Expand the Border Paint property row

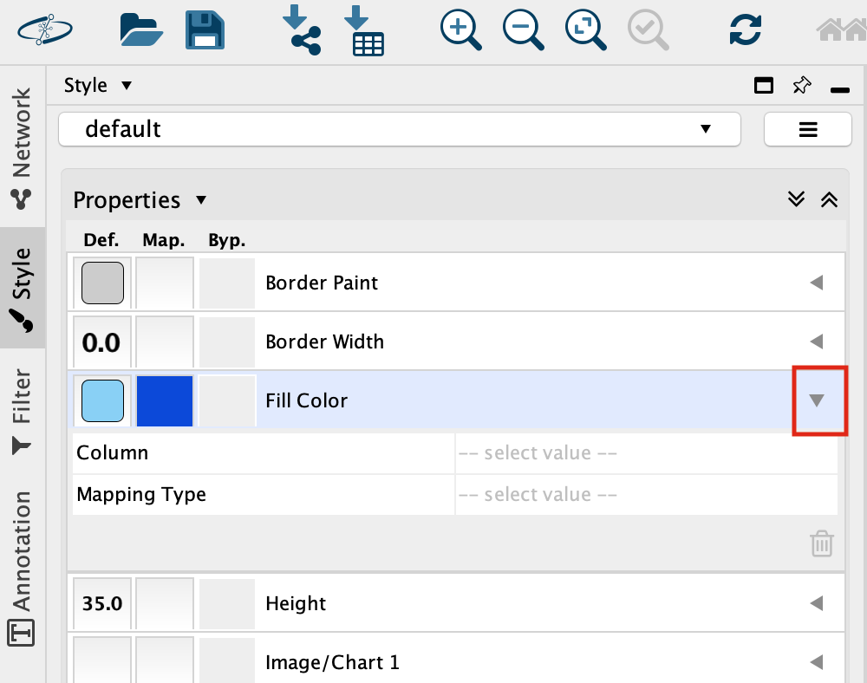click(816, 283)
